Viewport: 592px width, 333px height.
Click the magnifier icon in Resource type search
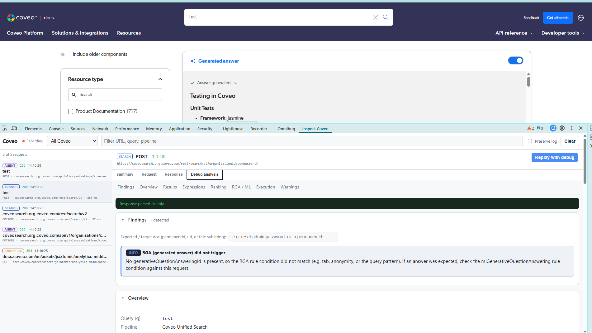74,95
